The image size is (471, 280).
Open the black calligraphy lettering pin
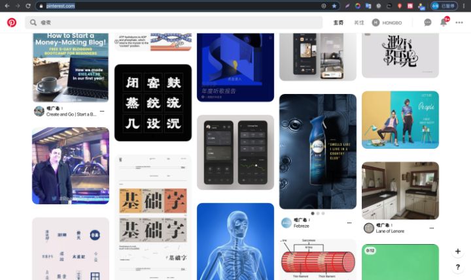tap(400, 55)
